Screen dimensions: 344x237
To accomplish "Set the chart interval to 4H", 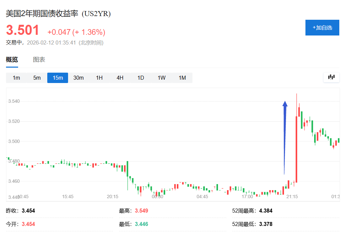I will [120, 78].
